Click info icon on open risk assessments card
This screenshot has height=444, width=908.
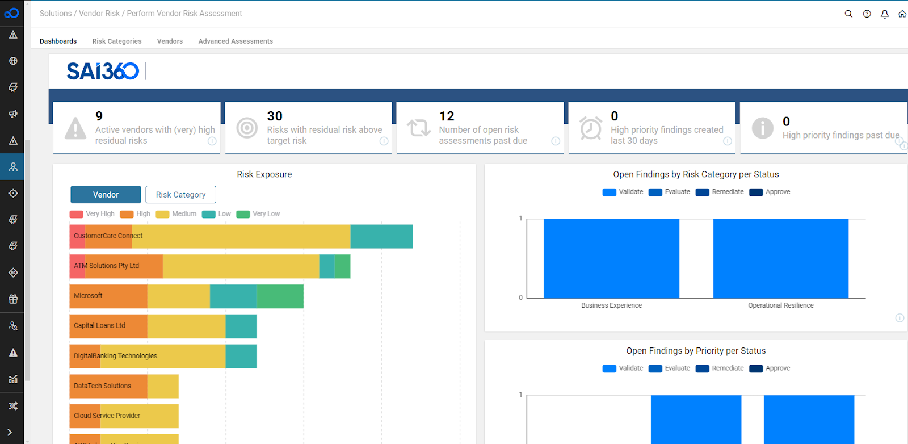click(556, 141)
